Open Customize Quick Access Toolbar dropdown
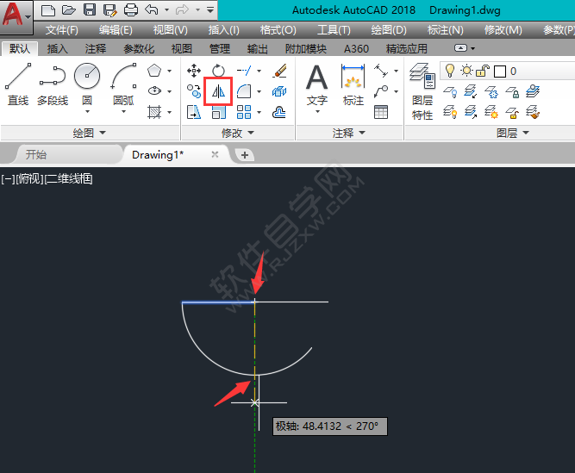575x473 pixels. pos(210,9)
